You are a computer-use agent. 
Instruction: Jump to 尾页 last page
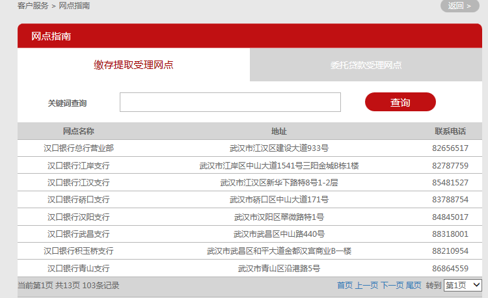click(x=414, y=286)
